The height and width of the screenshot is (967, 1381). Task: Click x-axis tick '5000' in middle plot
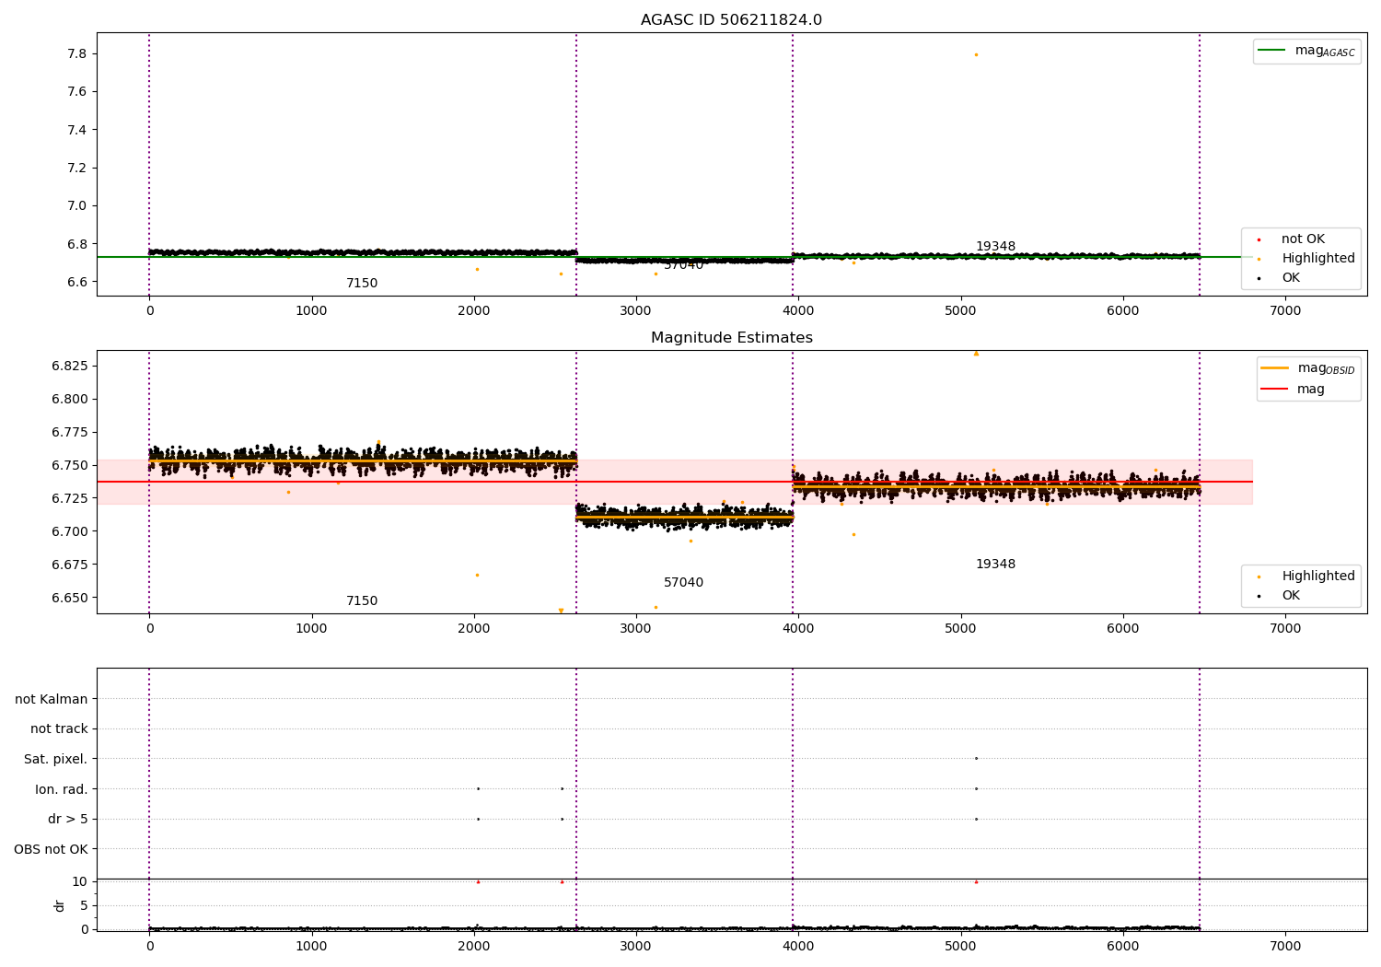click(x=960, y=629)
